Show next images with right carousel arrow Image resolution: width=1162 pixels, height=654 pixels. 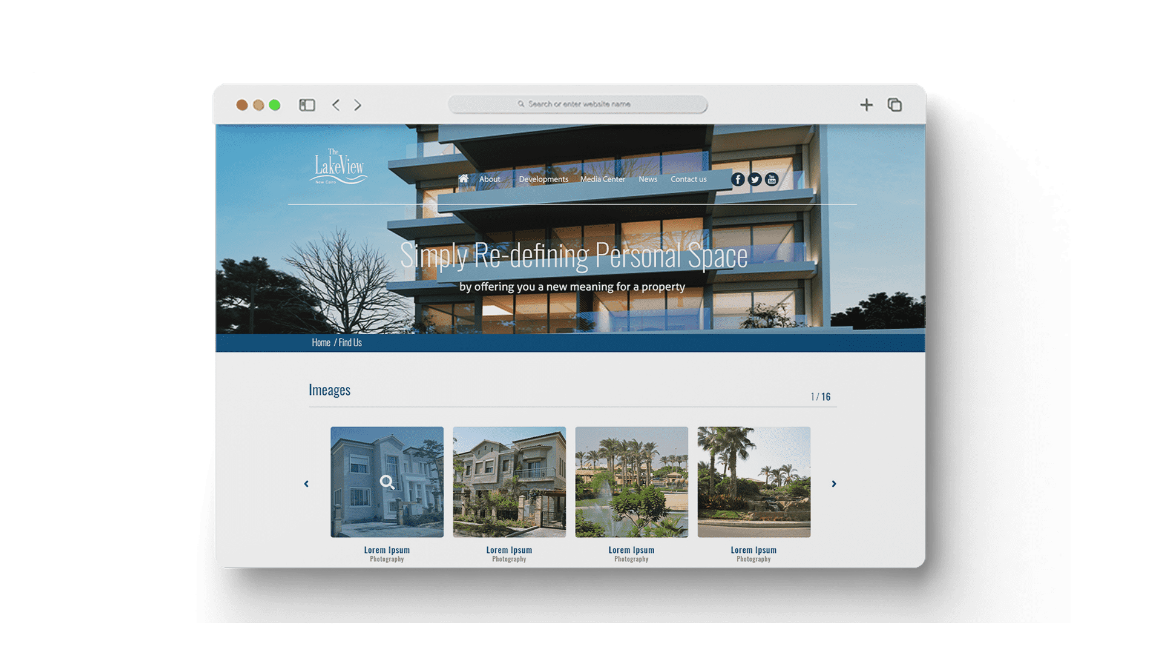pyautogui.click(x=833, y=484)
